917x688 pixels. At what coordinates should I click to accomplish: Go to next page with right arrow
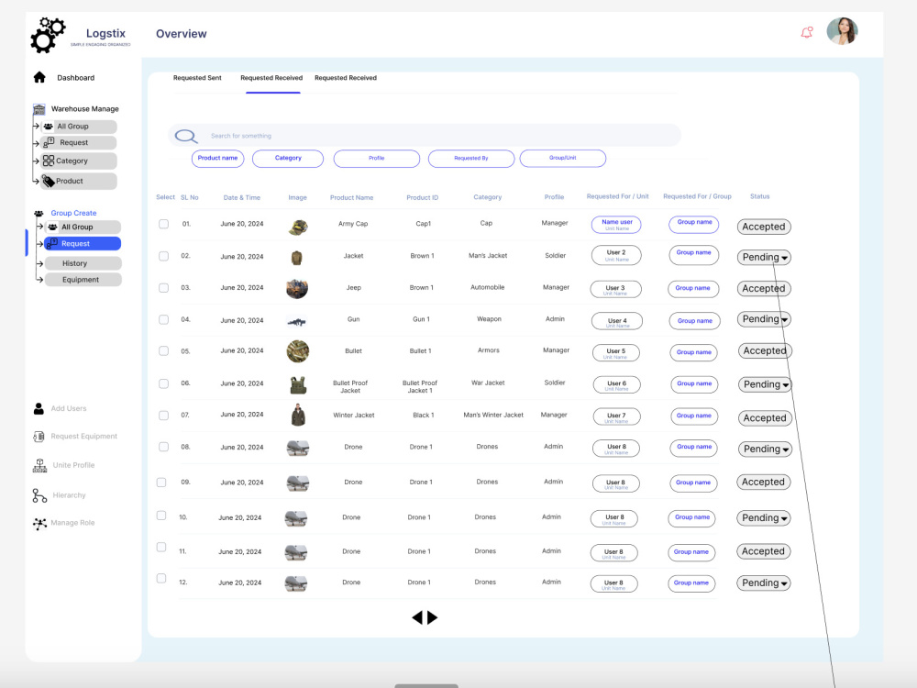(432, 617)
